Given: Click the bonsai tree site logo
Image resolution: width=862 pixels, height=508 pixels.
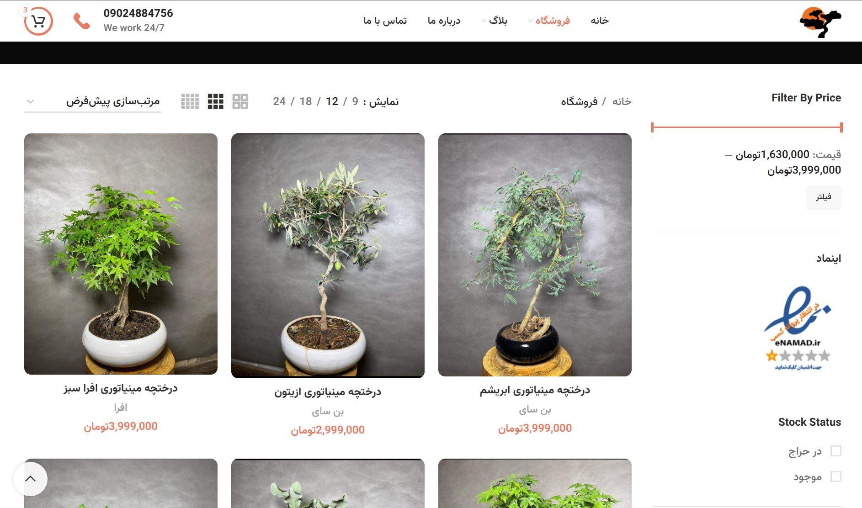Looking at the screenshot, I should tap(820, 21).
